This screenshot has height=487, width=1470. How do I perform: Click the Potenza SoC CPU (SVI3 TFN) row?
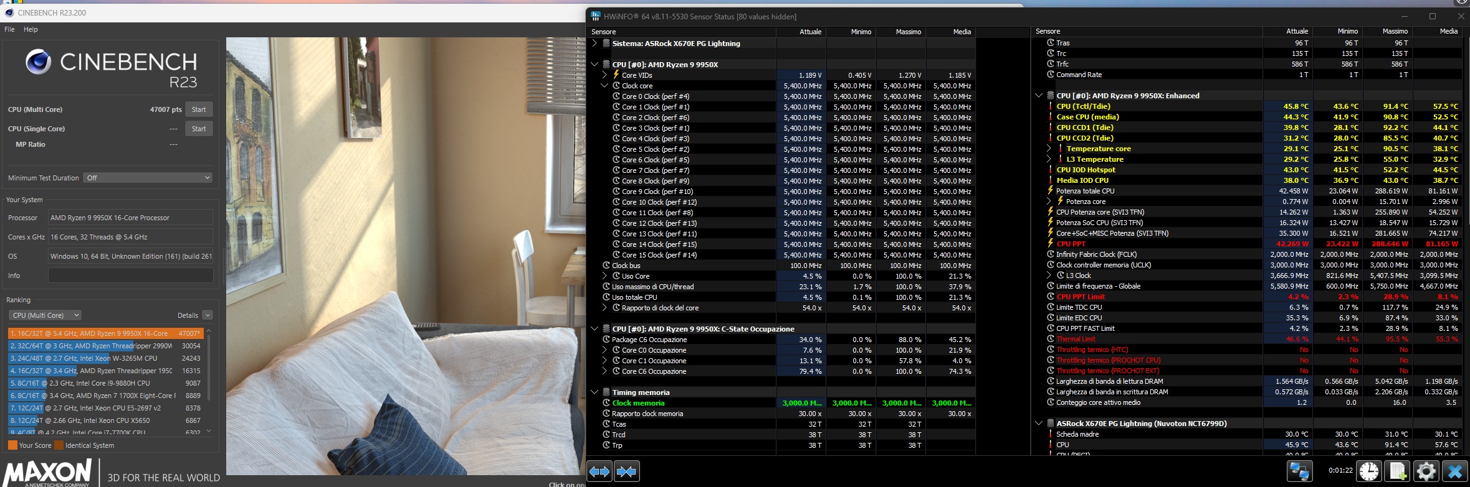click(1247, 223)
